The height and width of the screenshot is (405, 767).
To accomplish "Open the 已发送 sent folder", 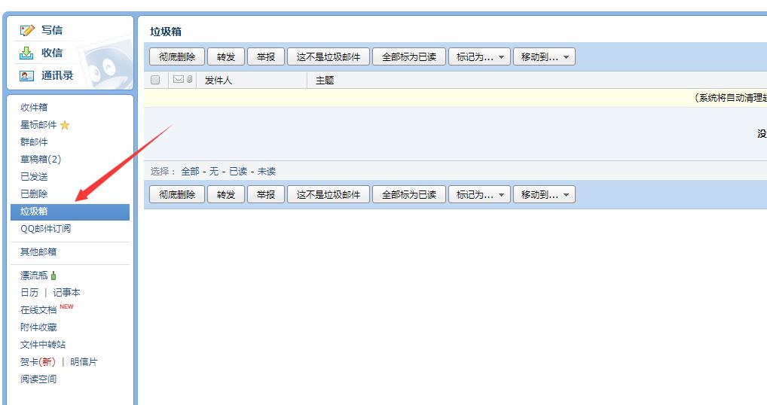I will tap(34, 177).
